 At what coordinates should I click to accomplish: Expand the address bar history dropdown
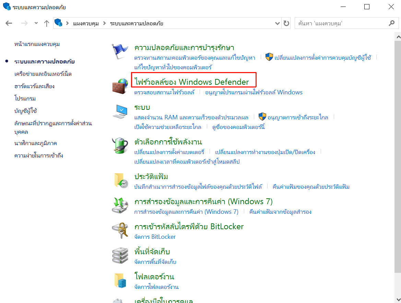tap(278, 23)
